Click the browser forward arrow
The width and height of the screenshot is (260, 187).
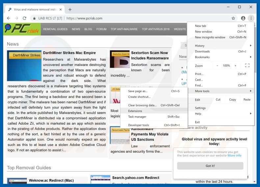click(16, 18)
